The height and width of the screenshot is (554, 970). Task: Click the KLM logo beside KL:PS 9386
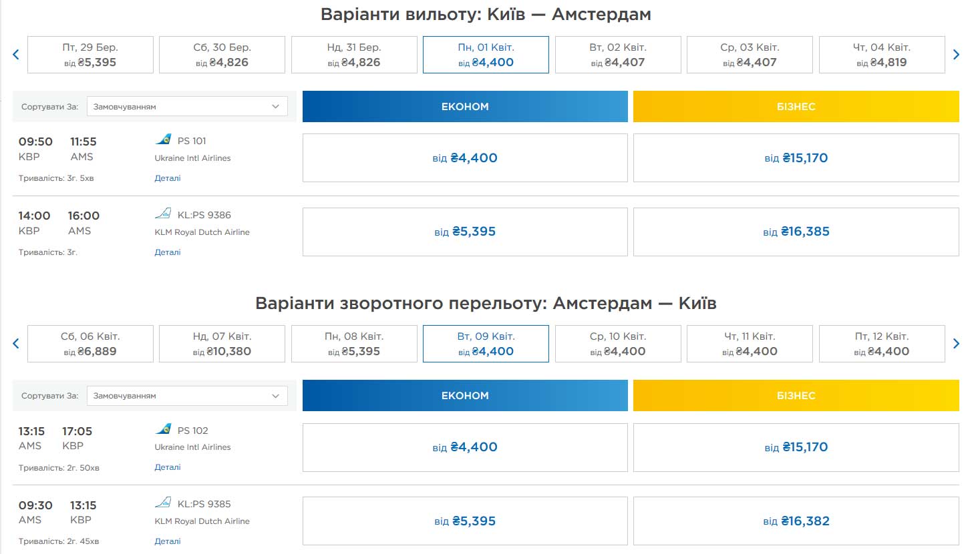(164, 214)
